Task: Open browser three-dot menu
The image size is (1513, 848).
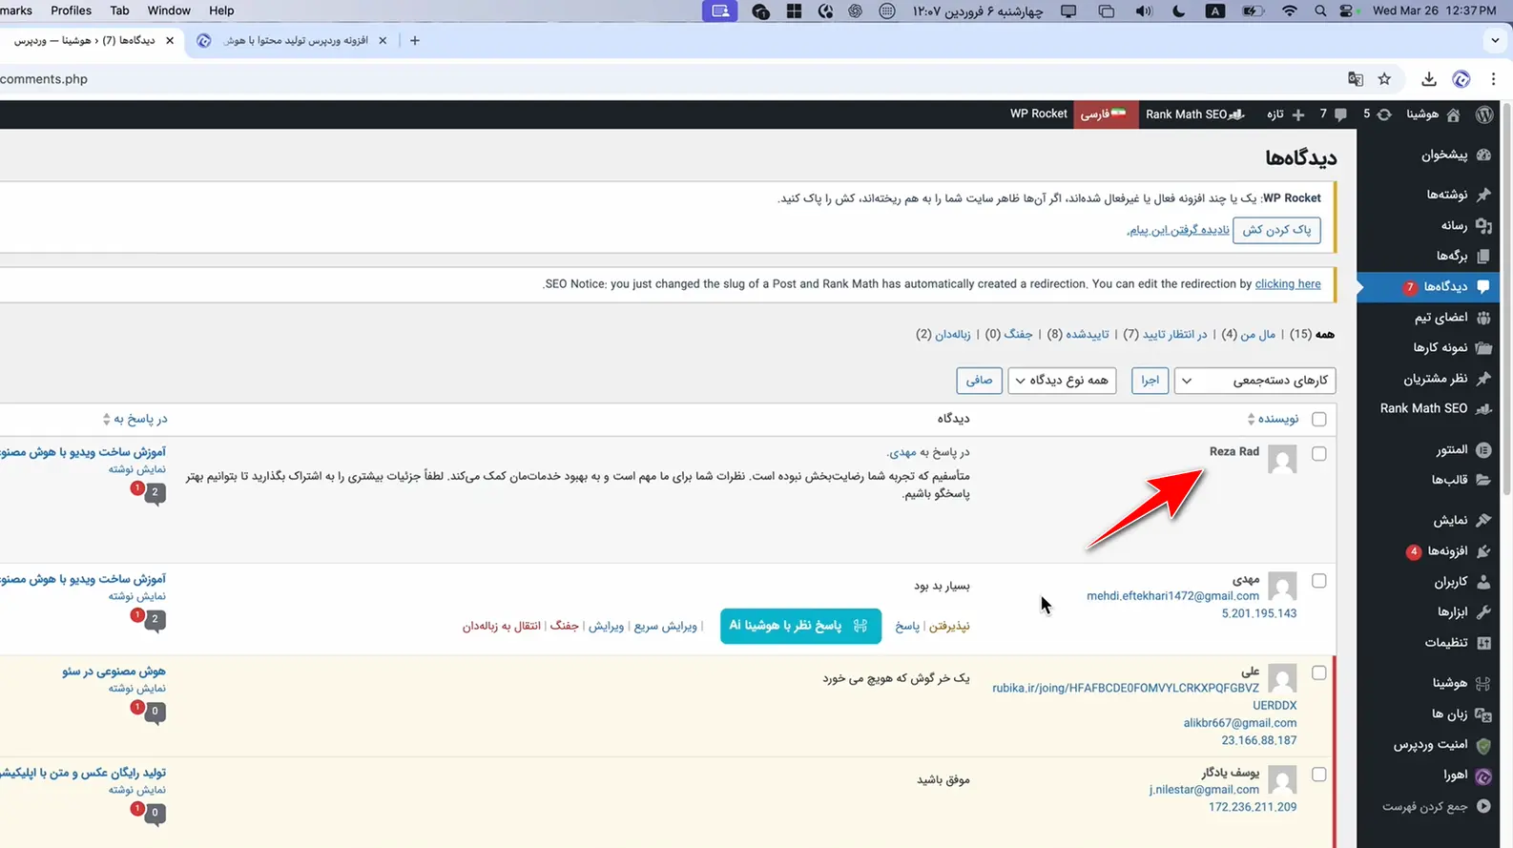Action: (x=1494, y=79)
